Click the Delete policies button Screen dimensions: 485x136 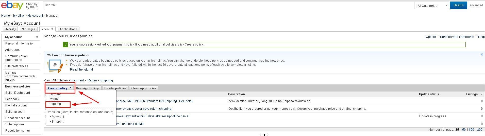[x=115, y=88]
